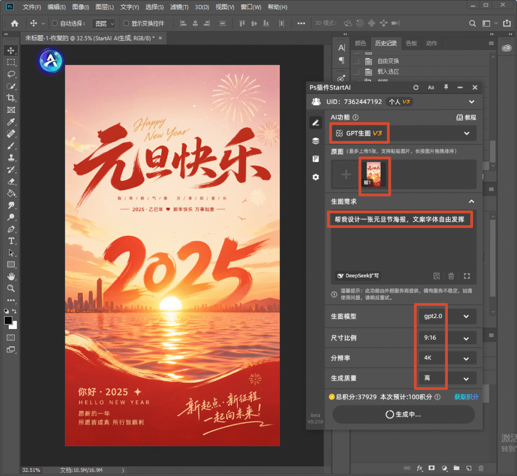Add a source image with plus button
Image resolution: width=517 pixels, height=476 pixels.
coord(346,174)
